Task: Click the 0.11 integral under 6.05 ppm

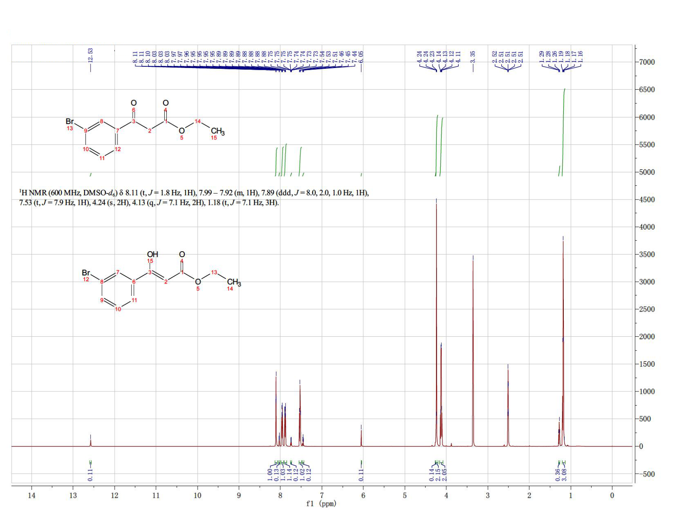Action: [361, 474]
